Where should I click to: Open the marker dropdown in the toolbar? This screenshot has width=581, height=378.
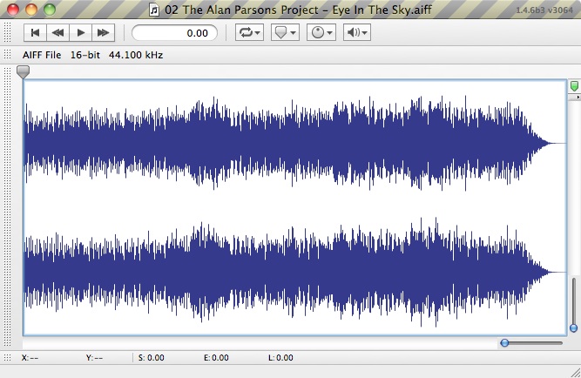tap(285, 32)
